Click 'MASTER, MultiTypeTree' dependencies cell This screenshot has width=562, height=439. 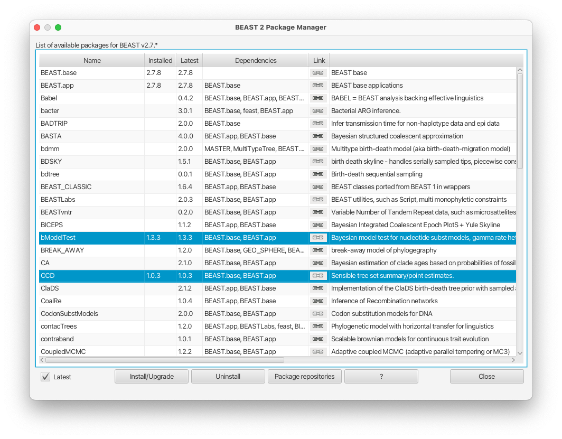click(x=254, y=149)
